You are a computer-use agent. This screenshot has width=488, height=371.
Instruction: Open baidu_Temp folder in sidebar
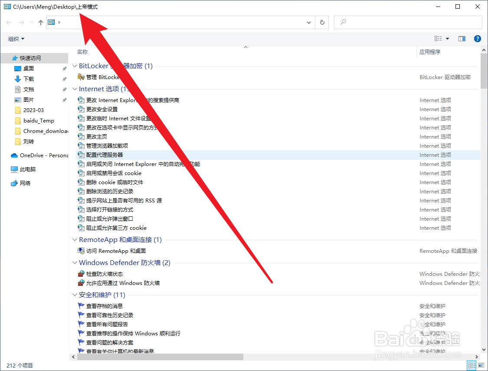39,121
